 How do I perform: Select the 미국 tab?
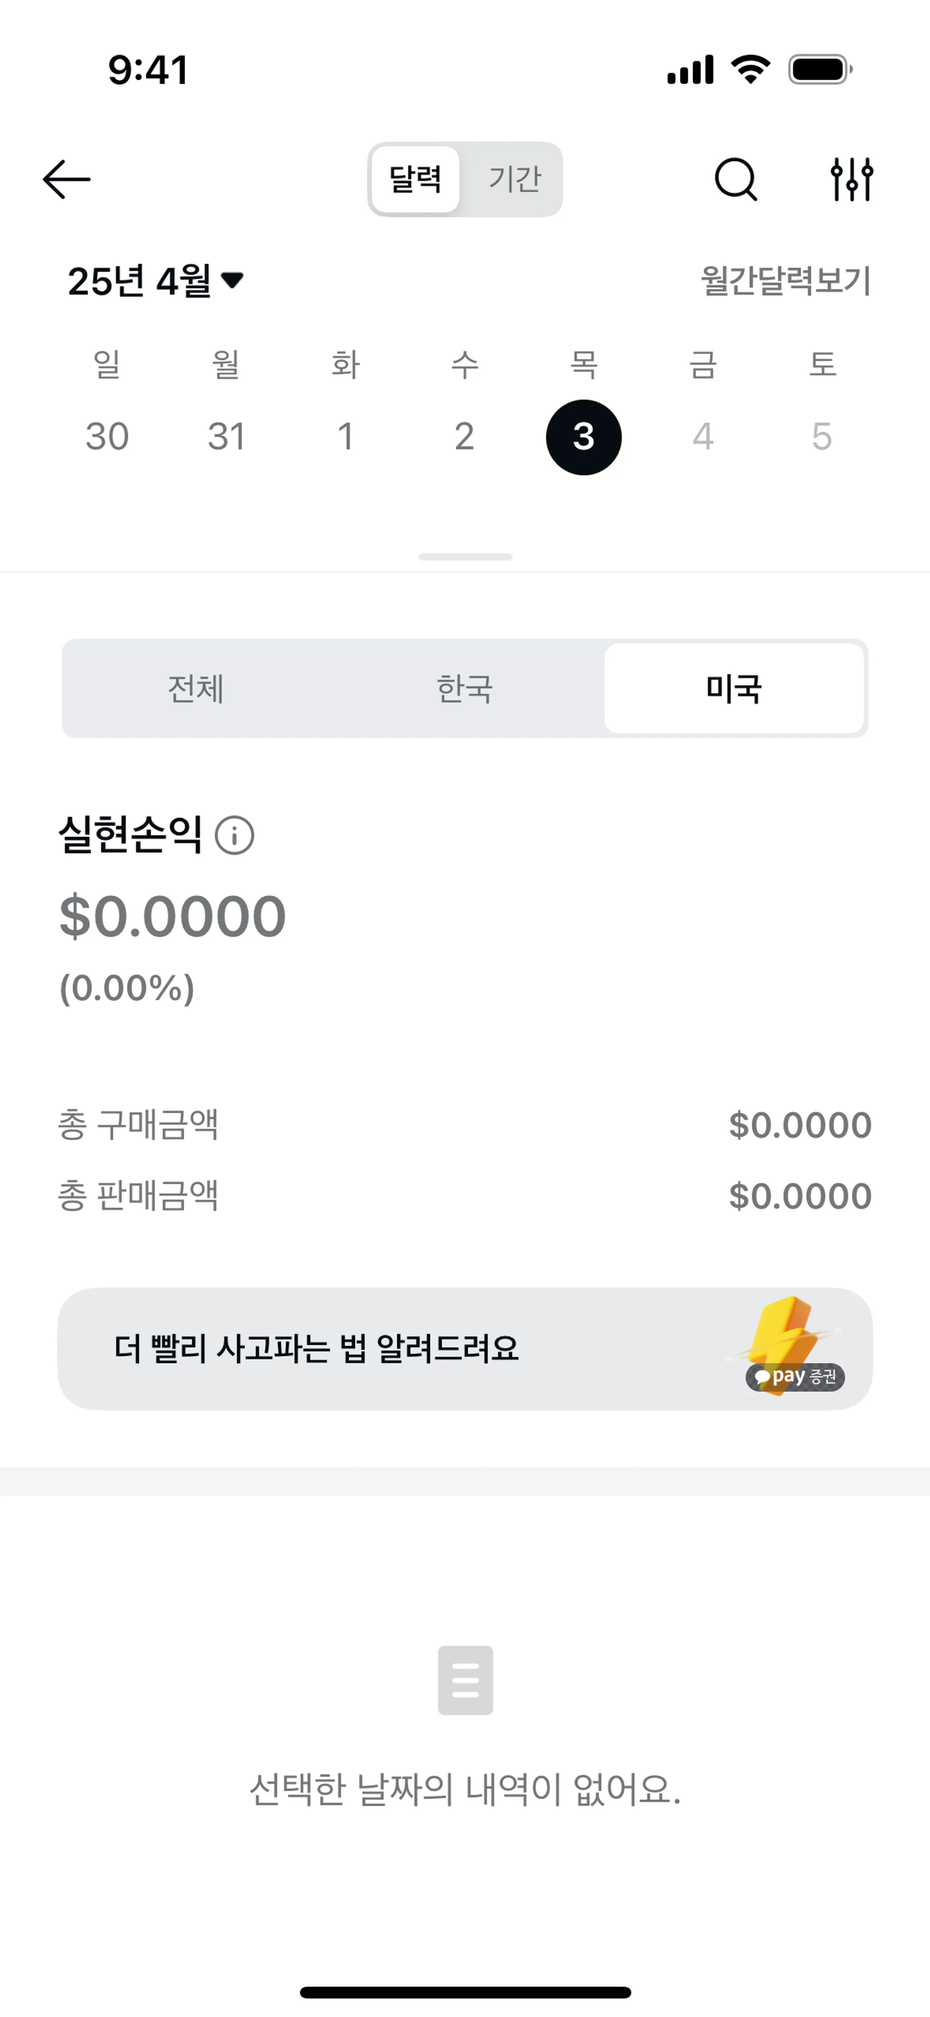point(733,689)
